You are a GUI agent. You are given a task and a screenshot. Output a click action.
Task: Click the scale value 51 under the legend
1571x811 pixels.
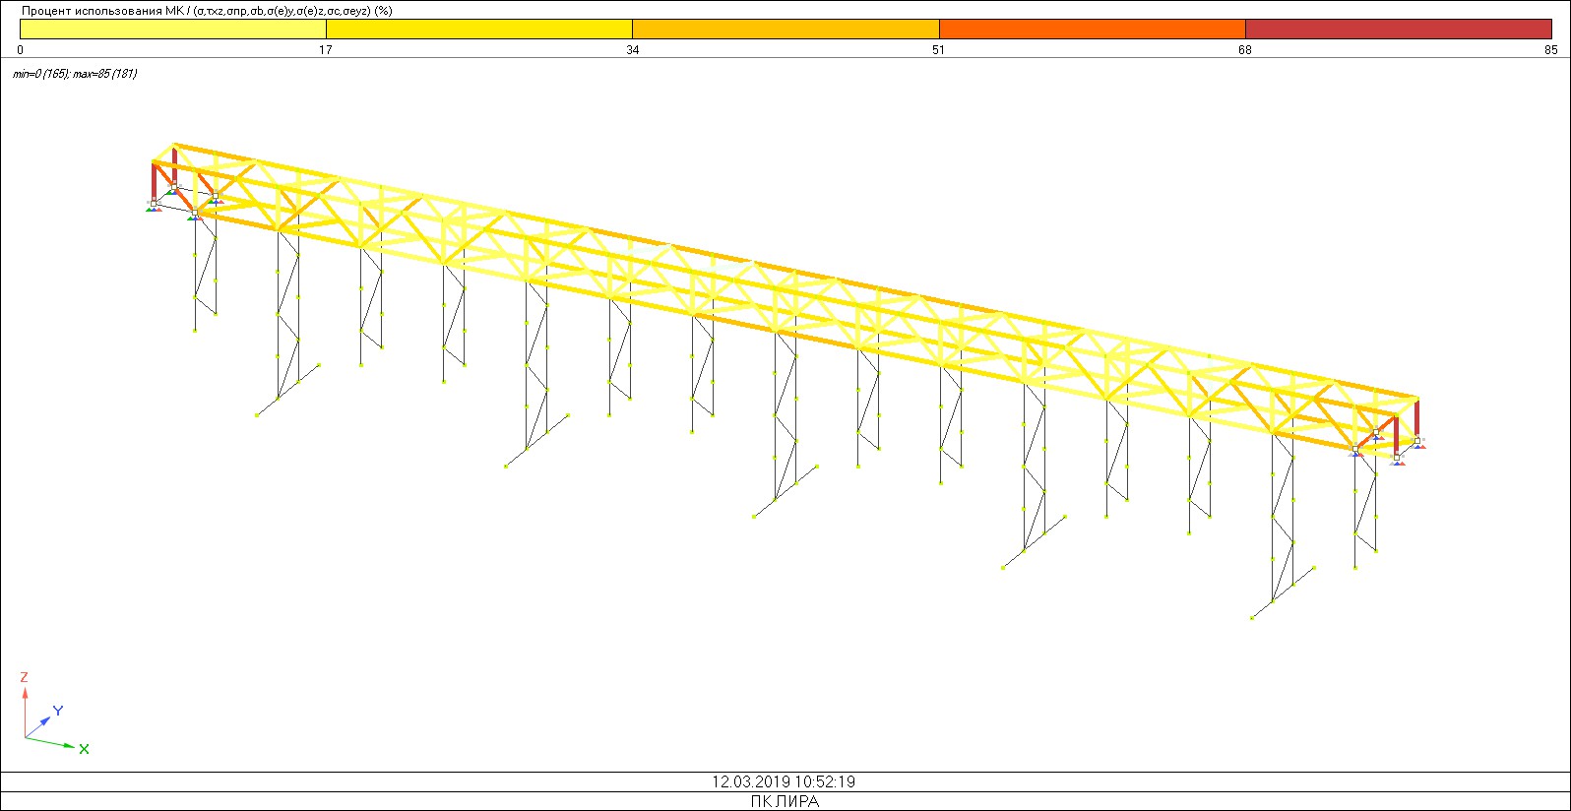[939, 50]
